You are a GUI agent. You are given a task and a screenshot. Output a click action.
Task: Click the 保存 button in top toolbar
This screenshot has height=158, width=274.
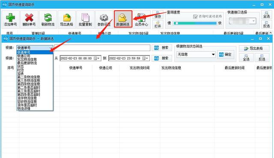pos(158,15)
